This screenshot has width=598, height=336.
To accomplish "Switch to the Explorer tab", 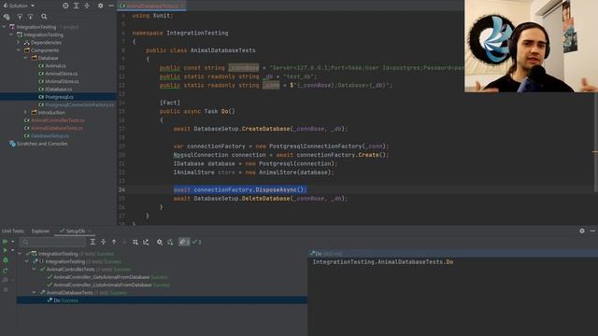I will 40,231.
